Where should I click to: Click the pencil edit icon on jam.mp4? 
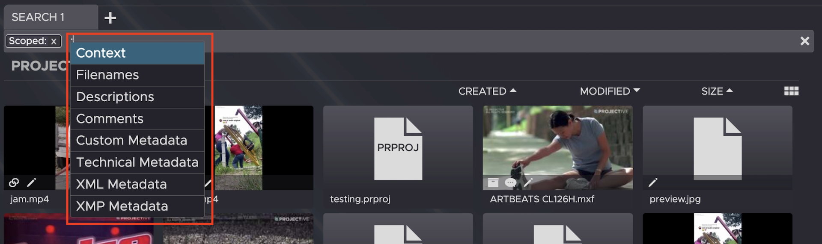coord(31,183)
